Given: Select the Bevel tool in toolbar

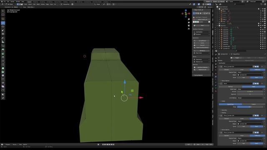Looking at the screenshot, I should [3, 57].
